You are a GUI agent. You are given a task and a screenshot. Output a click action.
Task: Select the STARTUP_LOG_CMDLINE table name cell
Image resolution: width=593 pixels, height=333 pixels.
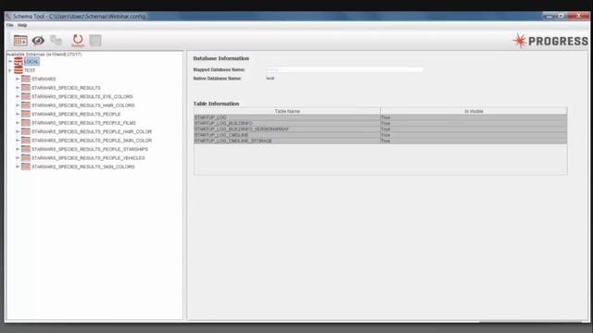click(287, 135)
